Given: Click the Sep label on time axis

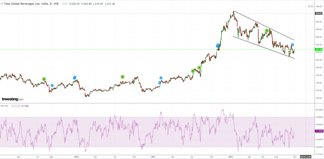Looking at the screenshot, I should point(52,156).
